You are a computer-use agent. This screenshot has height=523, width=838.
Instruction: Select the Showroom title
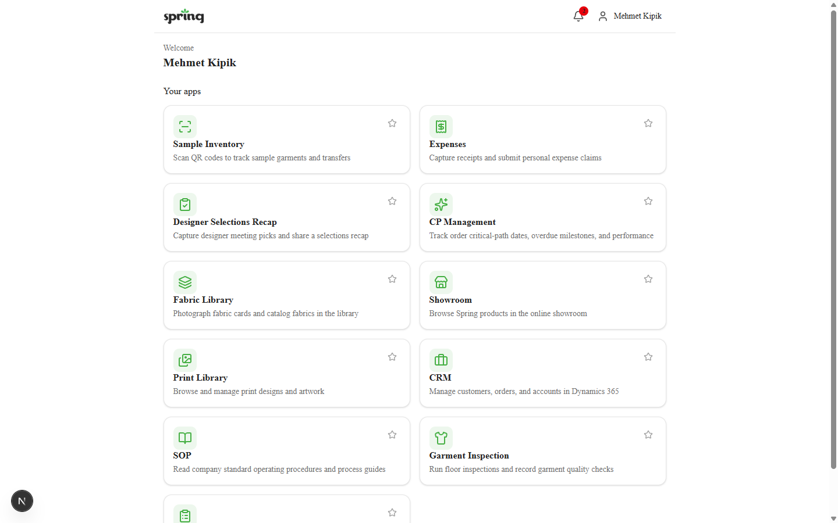[450, 300]
